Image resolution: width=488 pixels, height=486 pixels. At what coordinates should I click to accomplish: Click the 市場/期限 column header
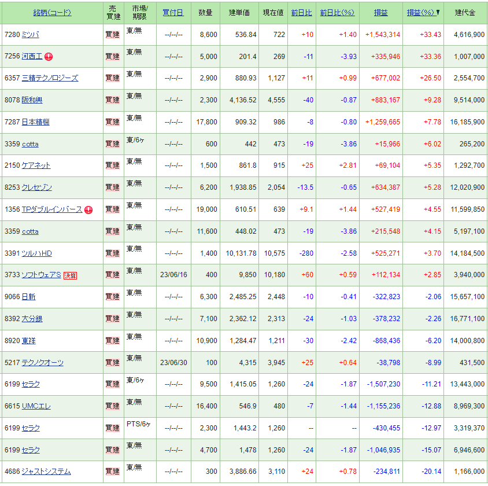(140, 13)
